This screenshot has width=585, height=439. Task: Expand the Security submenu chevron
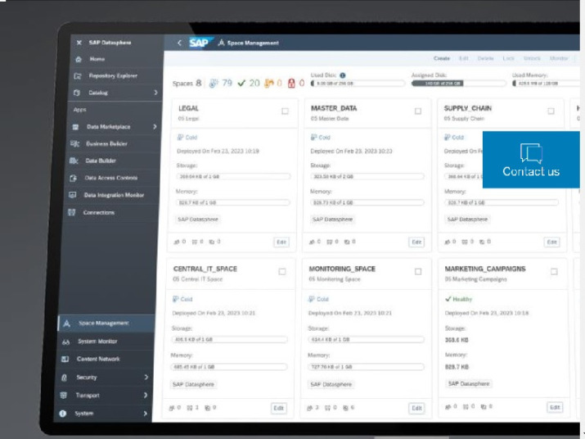[146, 378]
